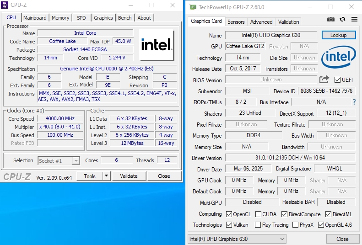
Task: Click the Code Name value Coffee Lake
Action: point(62,41)
